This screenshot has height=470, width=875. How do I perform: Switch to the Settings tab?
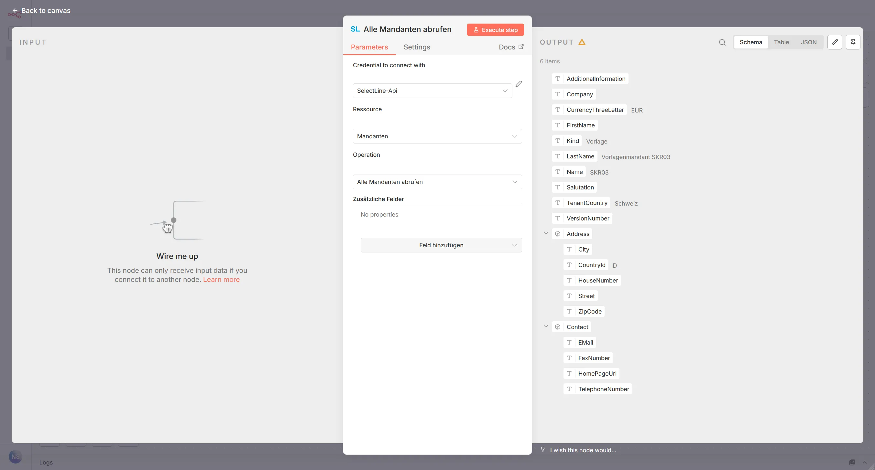click(x=417, y=47)
